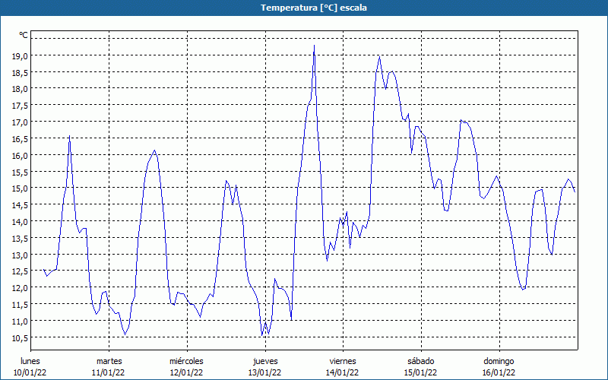This screenshot has height=380, width=608.
Task: Select the 15,0 axis value
Action: pos(21,188)
